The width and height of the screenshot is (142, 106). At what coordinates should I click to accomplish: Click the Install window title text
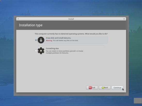click(71, 19)
